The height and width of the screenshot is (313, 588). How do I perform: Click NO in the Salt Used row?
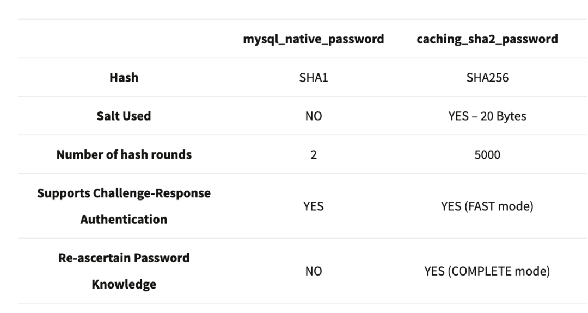click(314, 116)
